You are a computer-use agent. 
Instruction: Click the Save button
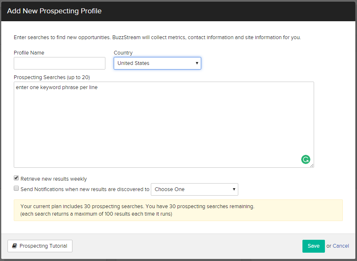(x=313, y=246)
